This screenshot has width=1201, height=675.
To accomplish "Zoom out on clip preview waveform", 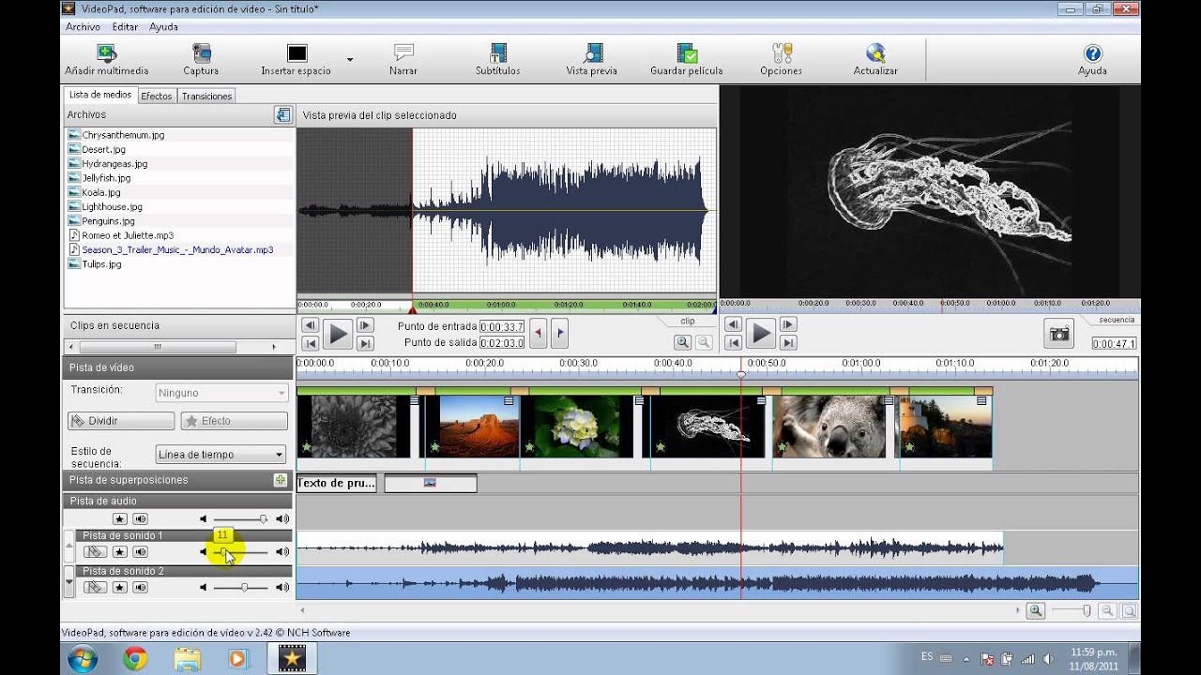I will click(x=703, y=342).
